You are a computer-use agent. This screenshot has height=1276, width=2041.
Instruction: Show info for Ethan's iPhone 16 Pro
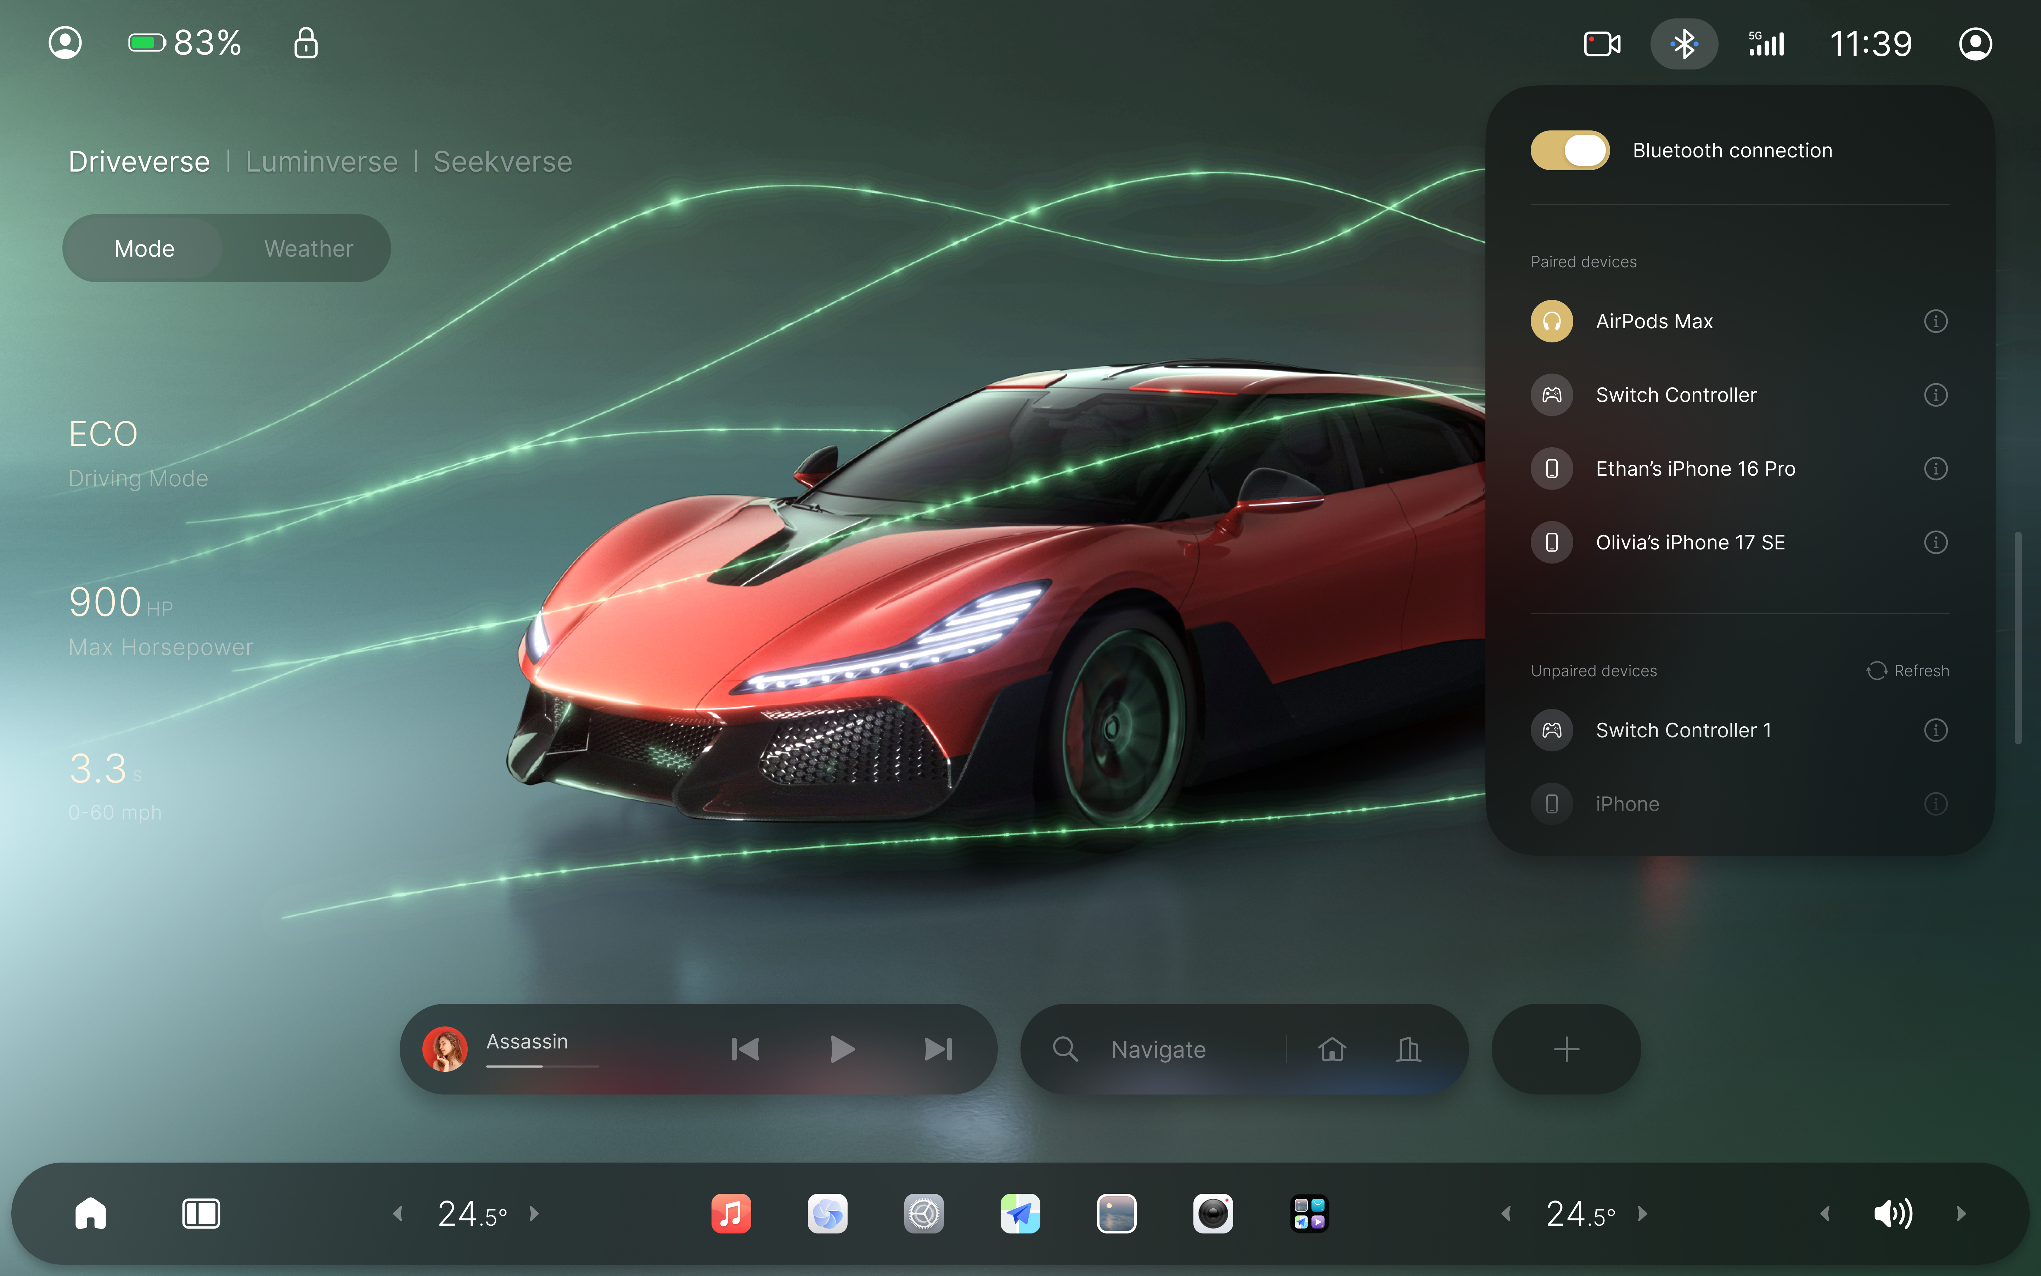coord(1935,468)
